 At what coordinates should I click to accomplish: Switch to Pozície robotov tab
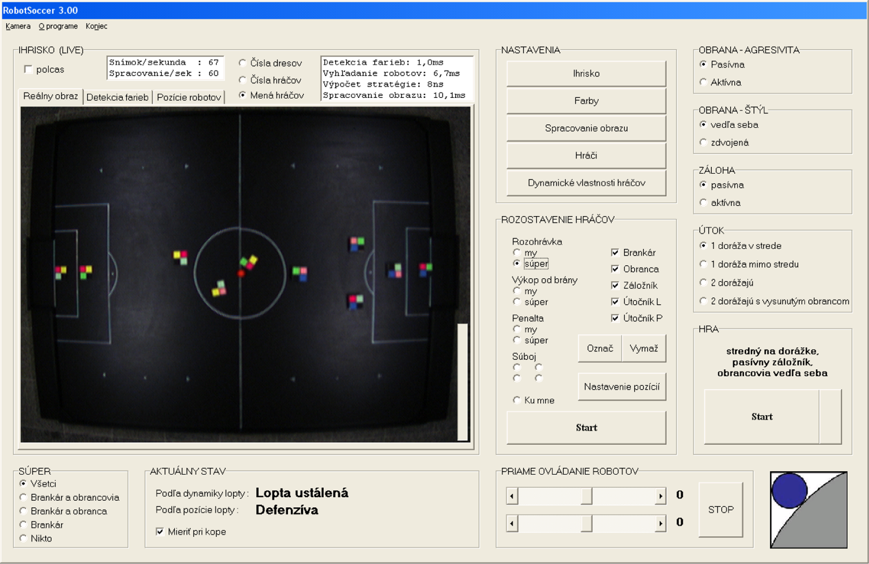tap(189, 97)
